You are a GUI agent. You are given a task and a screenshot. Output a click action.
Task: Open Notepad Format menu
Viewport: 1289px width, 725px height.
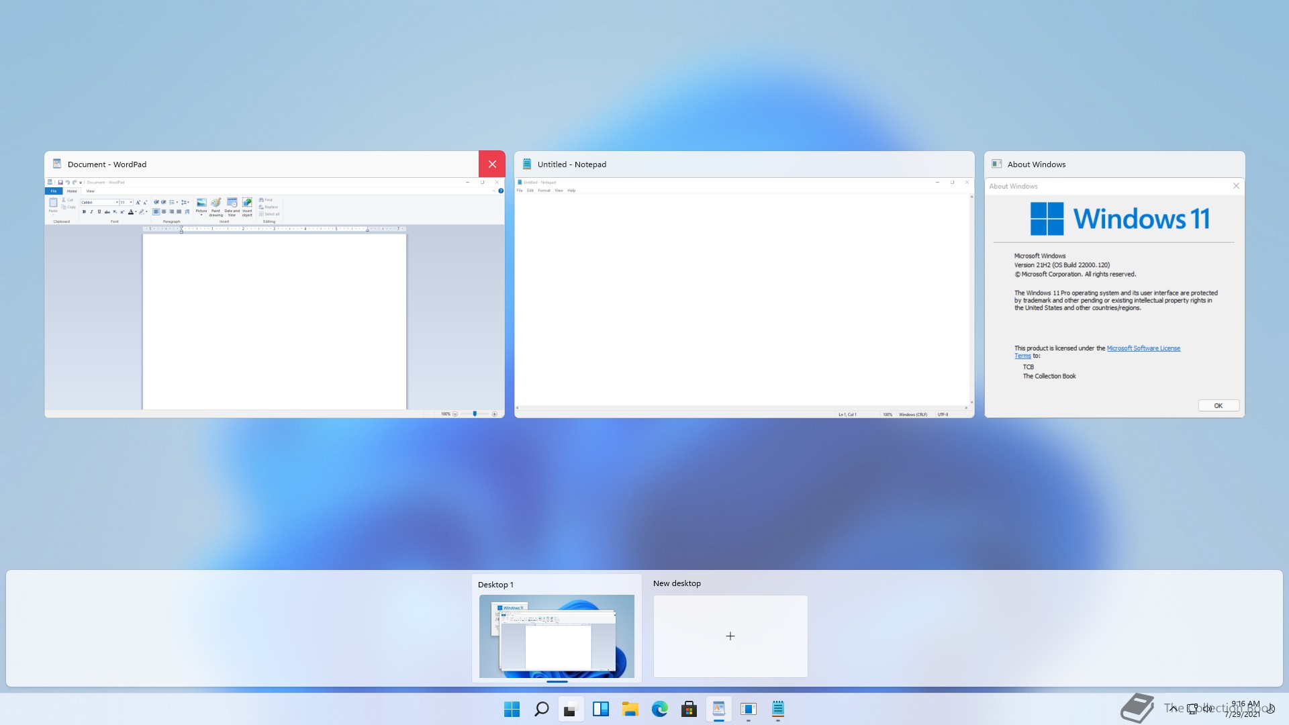[x=544, y=191]
